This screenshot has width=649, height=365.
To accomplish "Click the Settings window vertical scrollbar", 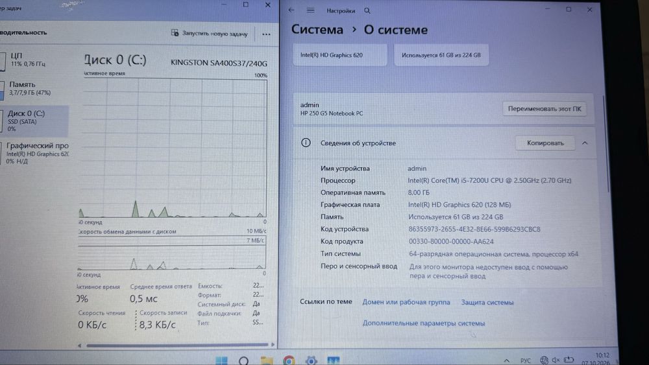I will pos(607,144).
